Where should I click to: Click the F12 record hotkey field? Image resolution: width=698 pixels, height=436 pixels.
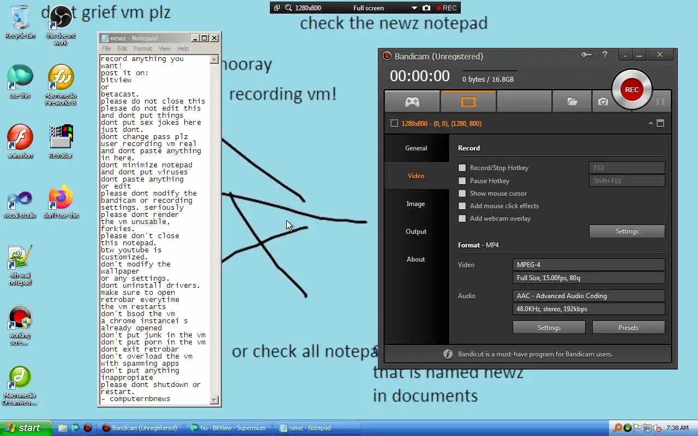point(627,168)
